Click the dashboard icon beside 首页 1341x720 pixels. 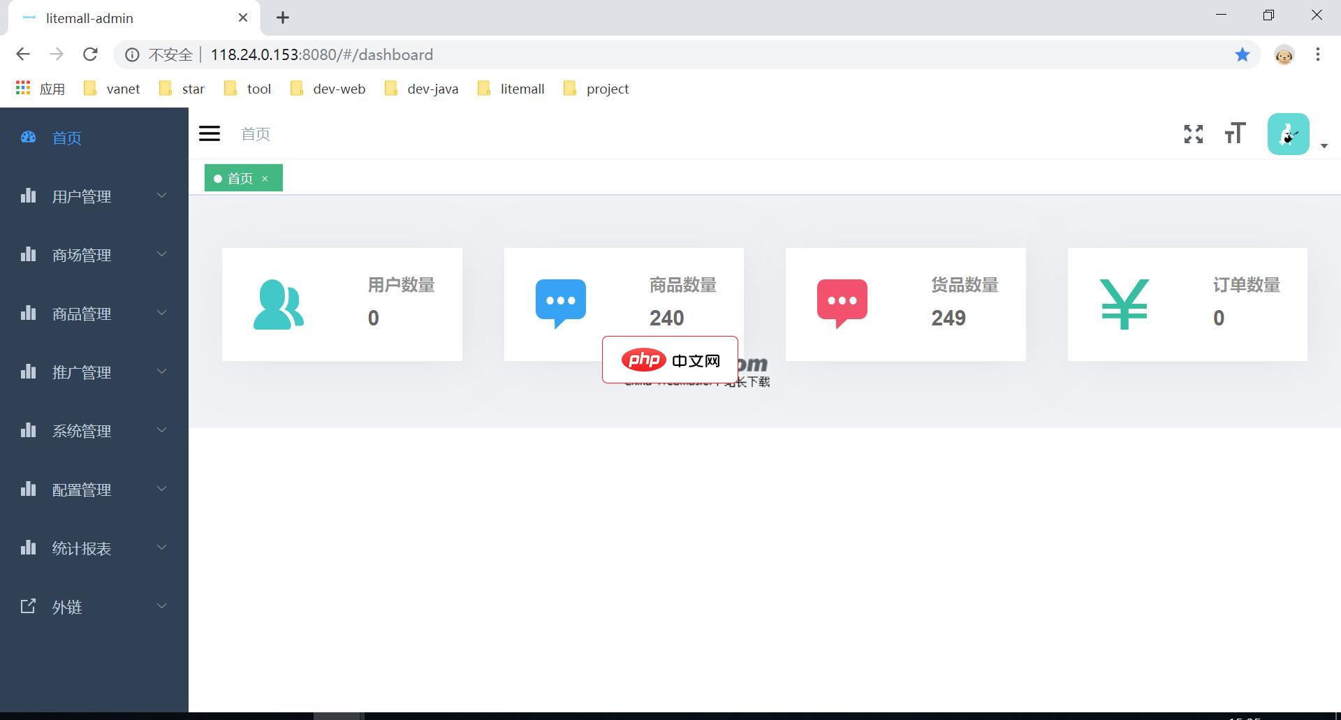point(28,137)
